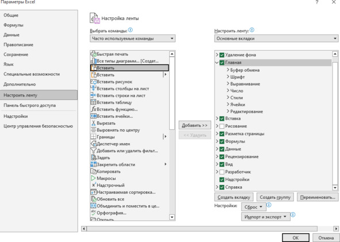
Task: Expand the Буфер обмена group
Action: pos(228,70)
